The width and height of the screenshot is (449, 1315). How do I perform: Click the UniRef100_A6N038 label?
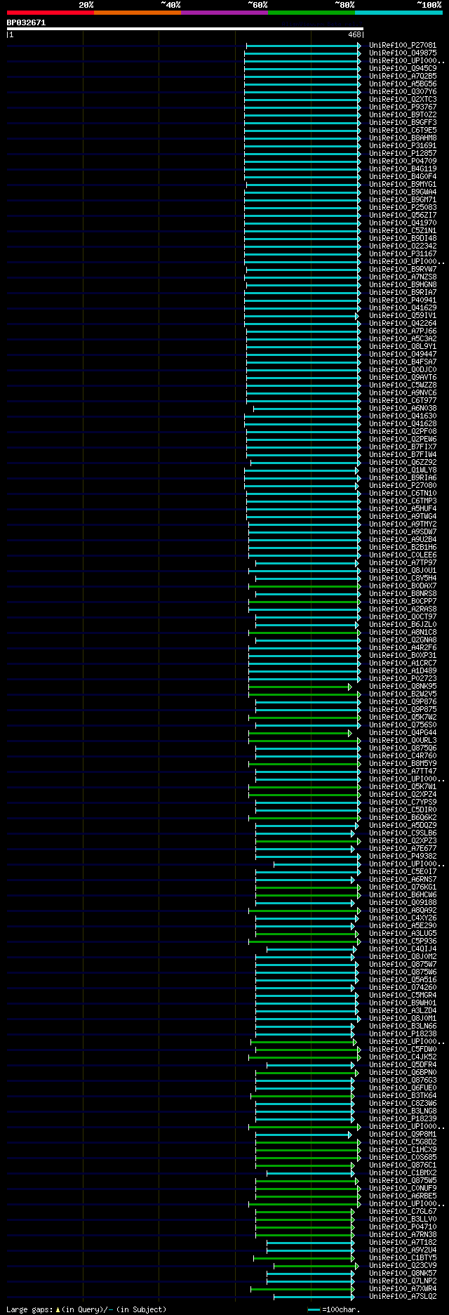403,409
